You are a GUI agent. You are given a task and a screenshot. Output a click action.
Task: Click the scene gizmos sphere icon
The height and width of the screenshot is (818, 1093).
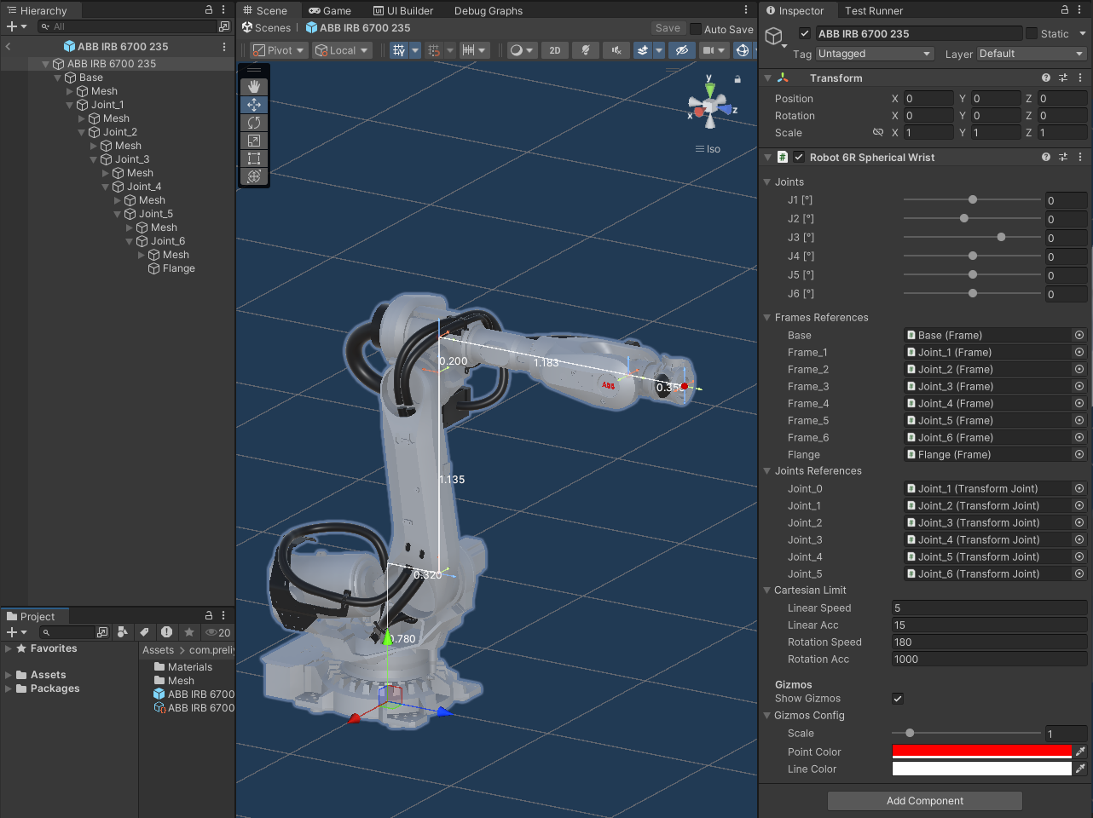(x=743, y=50)
